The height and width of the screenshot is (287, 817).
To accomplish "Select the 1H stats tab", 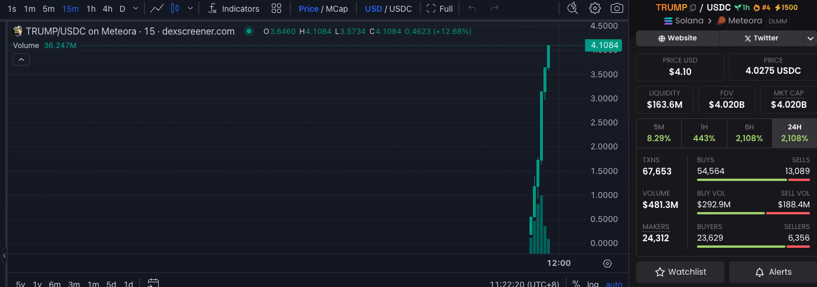I will coord(704,134).
